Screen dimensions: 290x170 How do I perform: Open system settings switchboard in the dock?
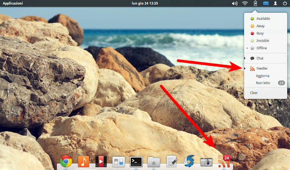[x=119, y=162]
